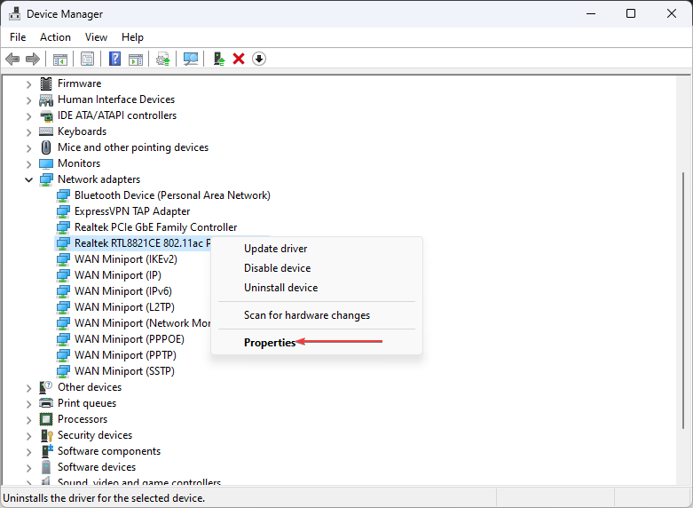Click the Update driver gear toolbar icon
Viewport: 693px width, 508px height.
tap(162, 59)
